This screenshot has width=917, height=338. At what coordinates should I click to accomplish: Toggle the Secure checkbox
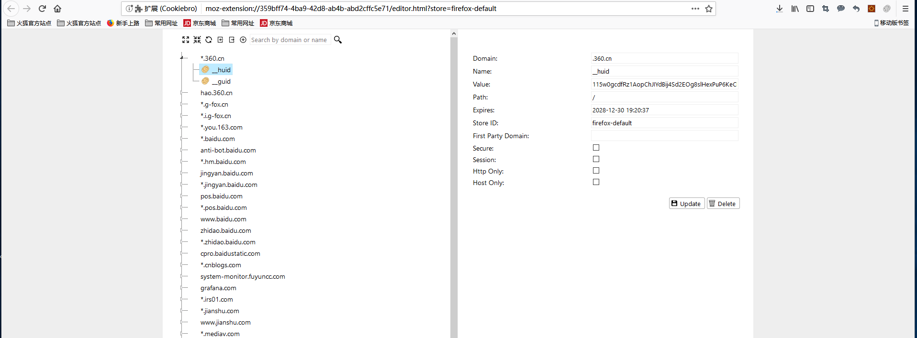click(596, 148)
